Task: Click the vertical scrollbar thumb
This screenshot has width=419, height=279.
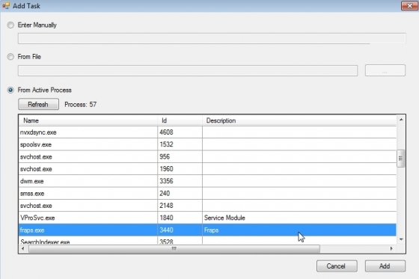Action: pyautogui.click(x=401, y=159)
